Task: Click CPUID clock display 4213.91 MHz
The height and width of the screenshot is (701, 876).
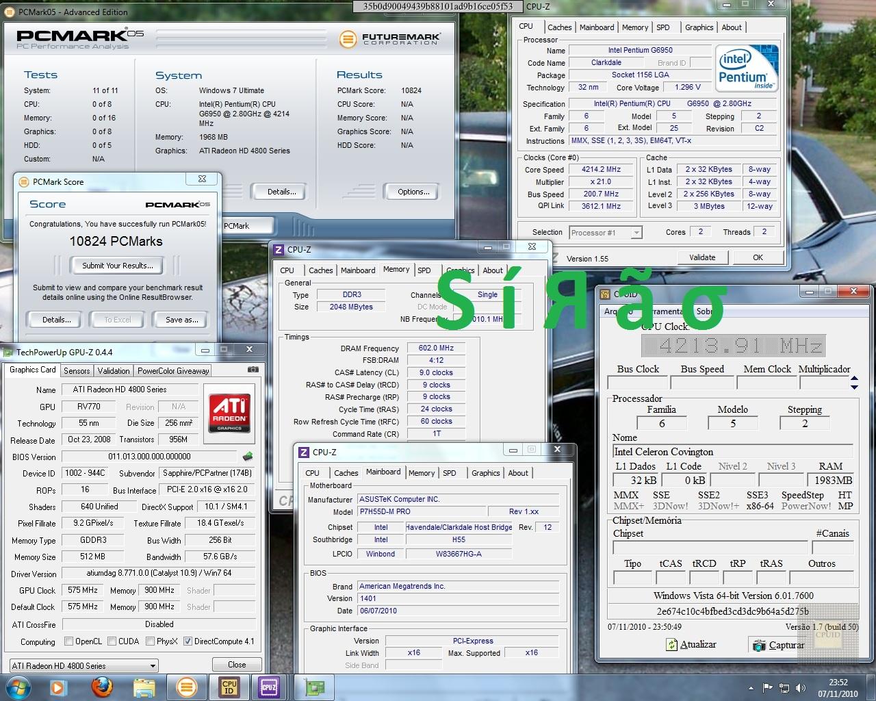Action: pyautogui.click(x=734, y=346)
